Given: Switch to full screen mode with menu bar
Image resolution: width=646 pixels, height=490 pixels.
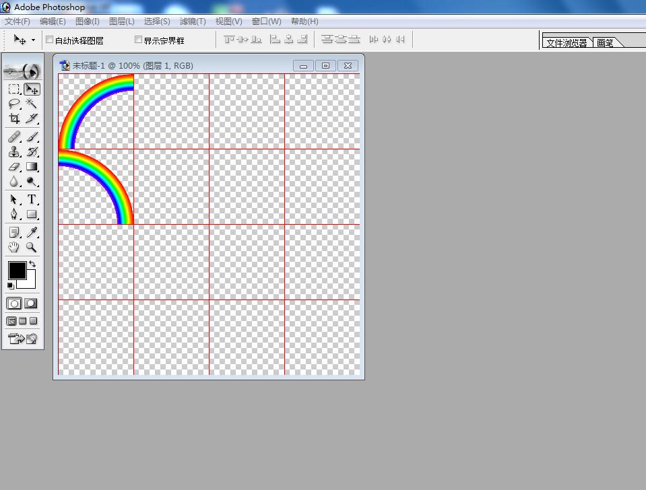Looking at the screenshot, I should (23, 321).
